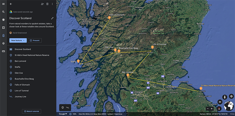Open the Search tool in sidebar
The image size is (235, 116).
tap(3, 12)
